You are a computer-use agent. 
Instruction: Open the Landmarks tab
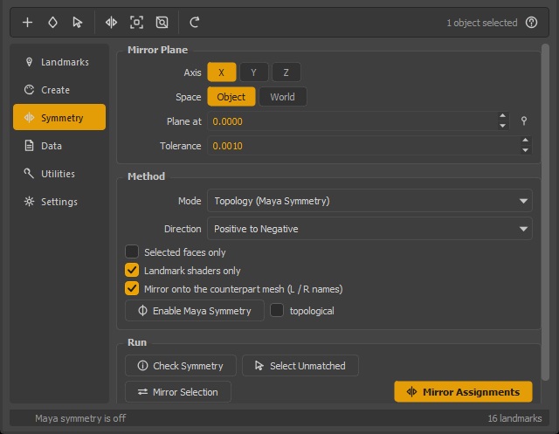59,62
